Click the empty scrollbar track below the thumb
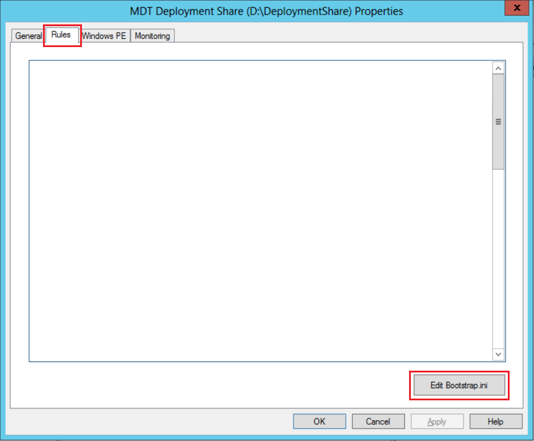This screenshot has height=441, width=534. click(498, 261)
